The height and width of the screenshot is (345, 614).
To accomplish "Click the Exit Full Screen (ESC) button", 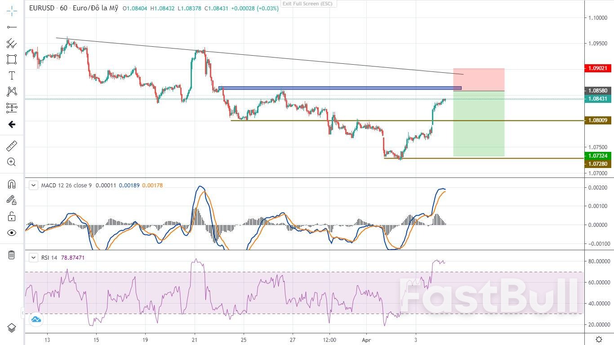I will (x=308, y=4).
